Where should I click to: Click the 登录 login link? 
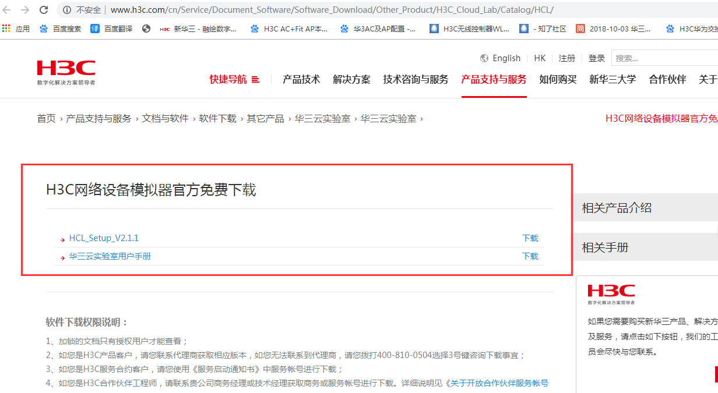point(597,58)
